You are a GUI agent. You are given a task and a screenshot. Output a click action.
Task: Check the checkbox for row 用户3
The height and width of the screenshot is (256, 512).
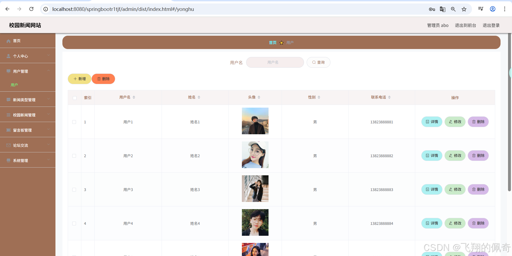click(x=74, y=190)
